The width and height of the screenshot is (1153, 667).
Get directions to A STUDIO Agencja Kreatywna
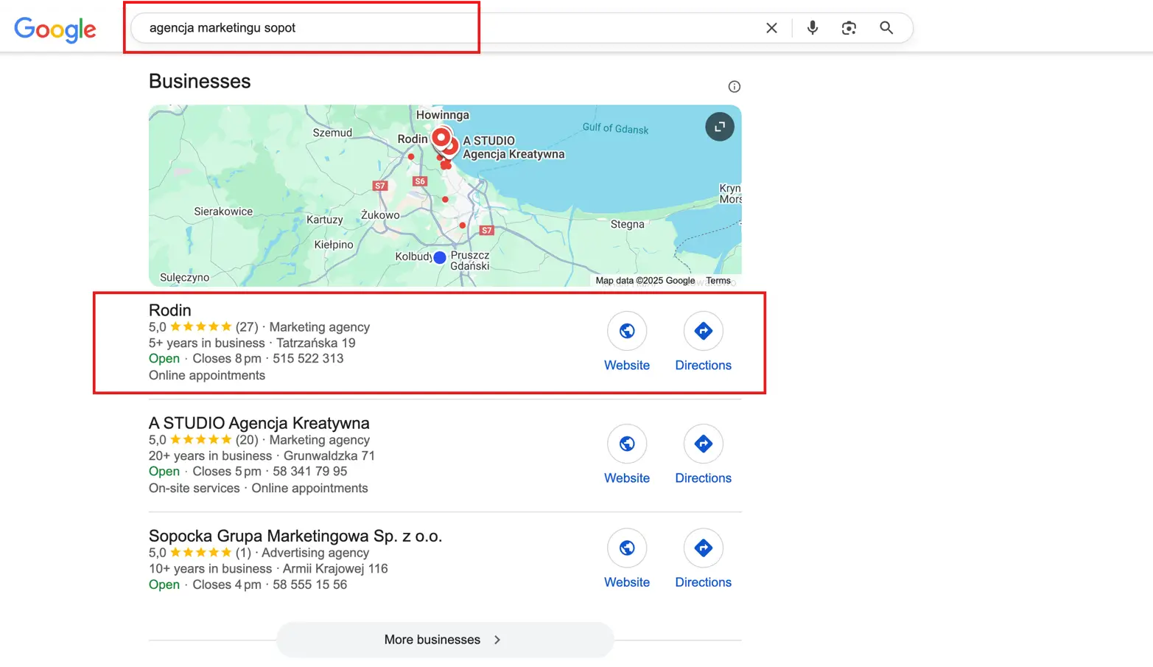point(703,444)
